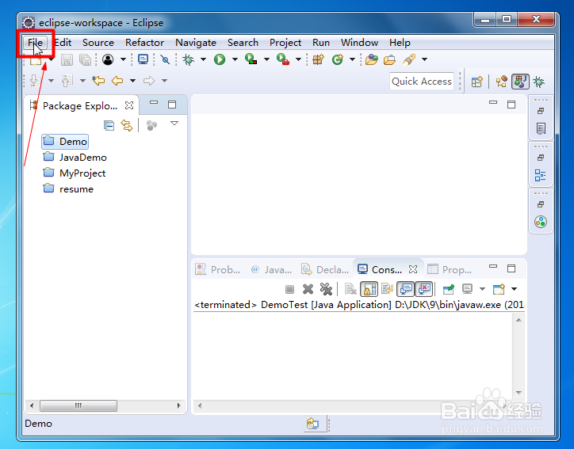This screenshot has width=574, height=449.
Task: Click the Open Perspective icon
Action: (476, 82)
